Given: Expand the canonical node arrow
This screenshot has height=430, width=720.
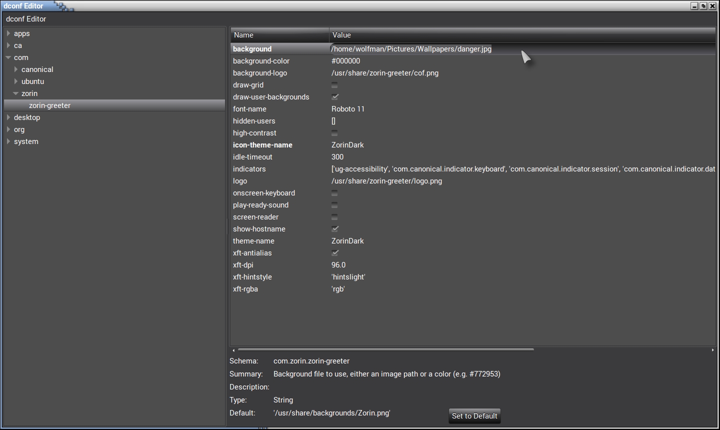Looking at the screenshot, I should tap(16, 69).
